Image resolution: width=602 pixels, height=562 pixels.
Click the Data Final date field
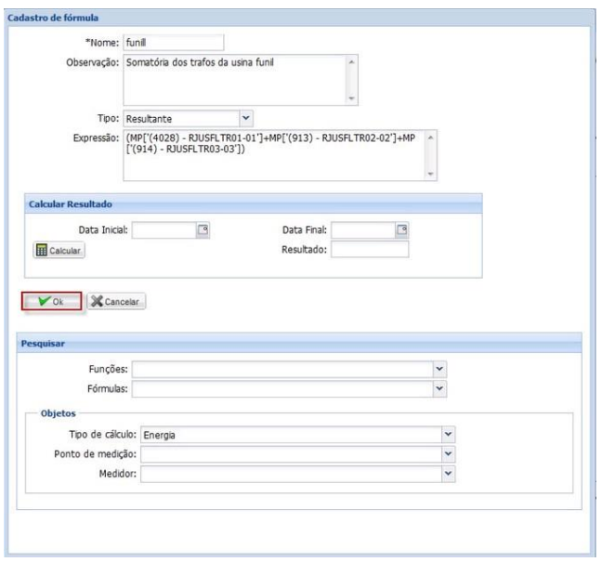click(363, 229)
